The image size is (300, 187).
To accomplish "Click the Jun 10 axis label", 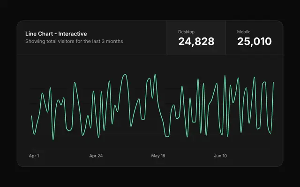I will 220,156.
